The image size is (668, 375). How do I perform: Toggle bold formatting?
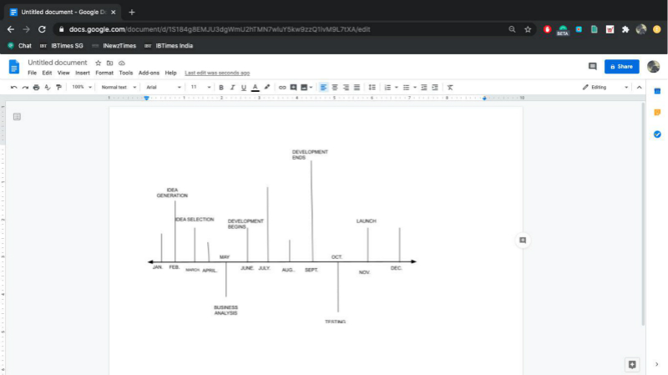(221, 87)
